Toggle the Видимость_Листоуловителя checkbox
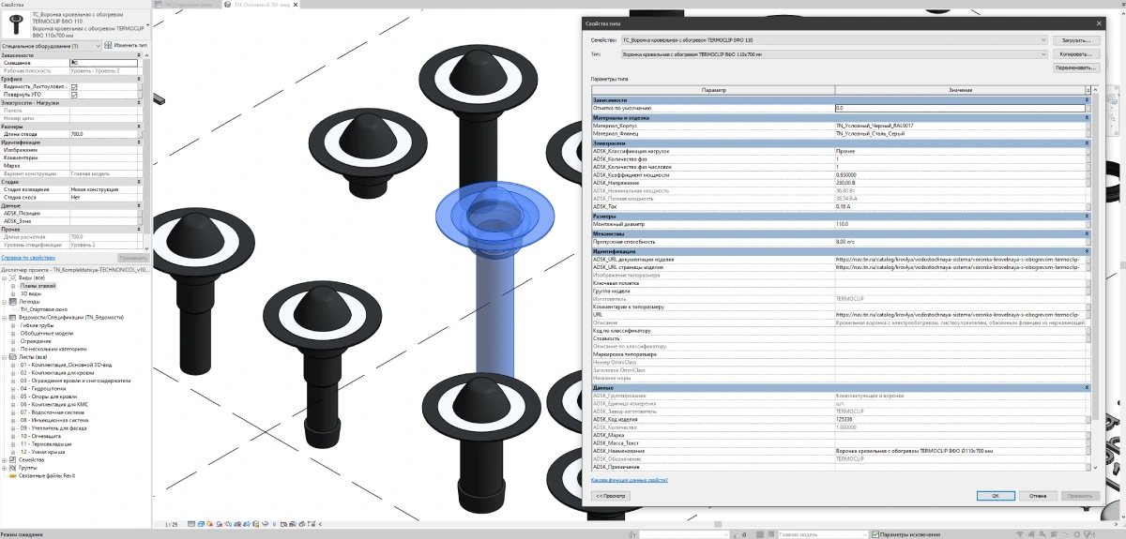This screenshot has width=1126, height=539. 74,87
